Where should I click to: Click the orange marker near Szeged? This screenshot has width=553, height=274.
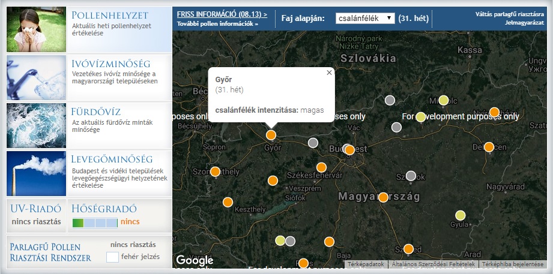pyautogui.click(x=408, y=249)
